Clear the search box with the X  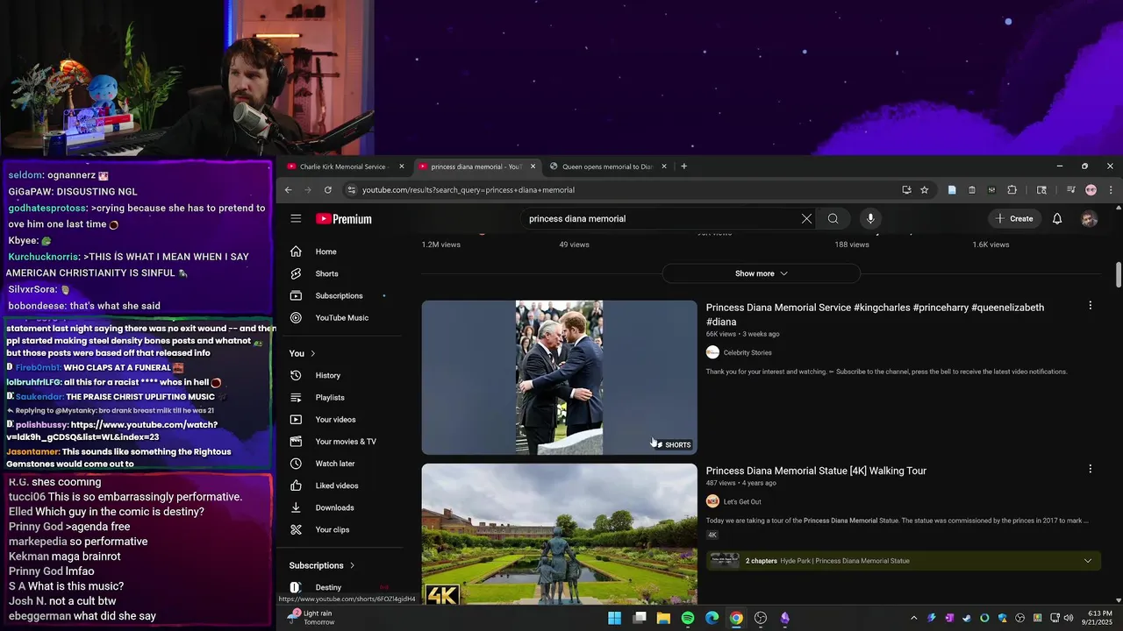(x=806, y=218)
